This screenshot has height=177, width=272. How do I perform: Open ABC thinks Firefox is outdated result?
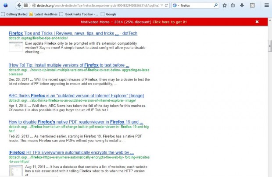pyautogui.click(x=76, y=96)
